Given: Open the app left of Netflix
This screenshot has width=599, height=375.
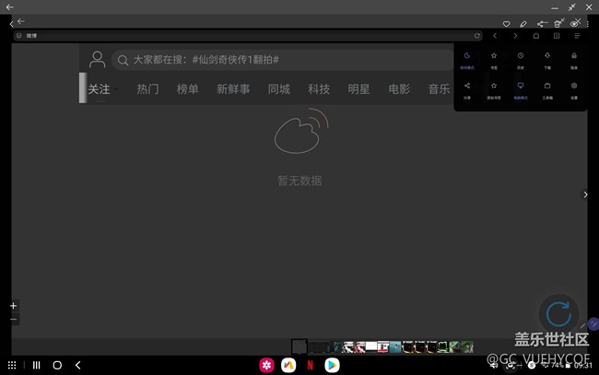Looking at the screenshot, I should (x=288, y=366).
